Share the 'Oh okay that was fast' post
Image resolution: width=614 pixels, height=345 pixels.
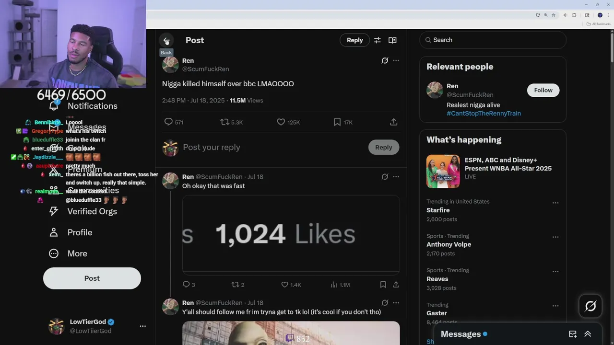(x=396, y=285)
